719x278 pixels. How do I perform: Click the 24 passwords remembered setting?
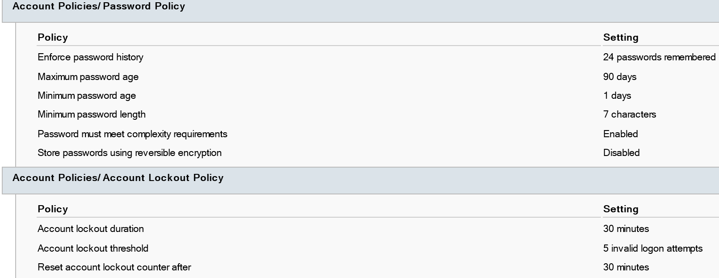(x=660, y=57)
